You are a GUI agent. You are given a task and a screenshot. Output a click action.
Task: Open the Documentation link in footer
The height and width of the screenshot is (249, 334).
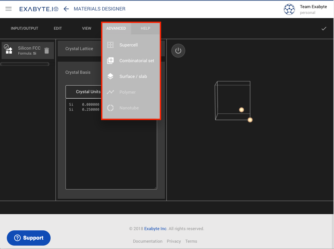148,241
